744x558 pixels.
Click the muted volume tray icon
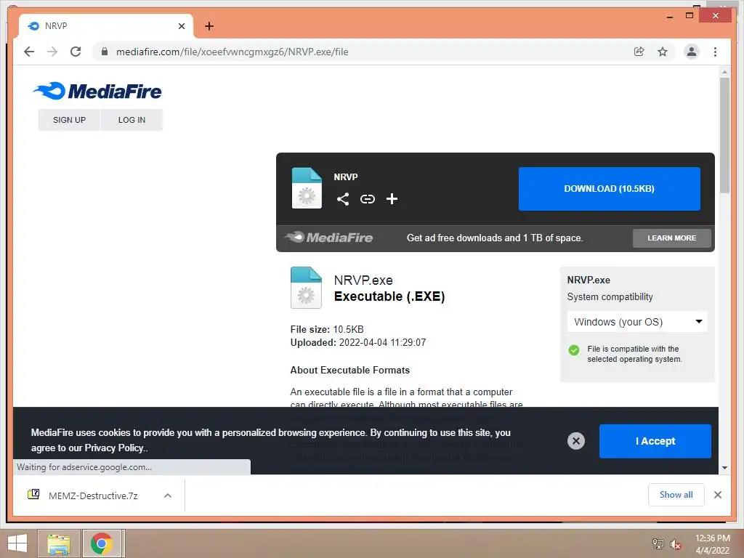coord(676,544)
